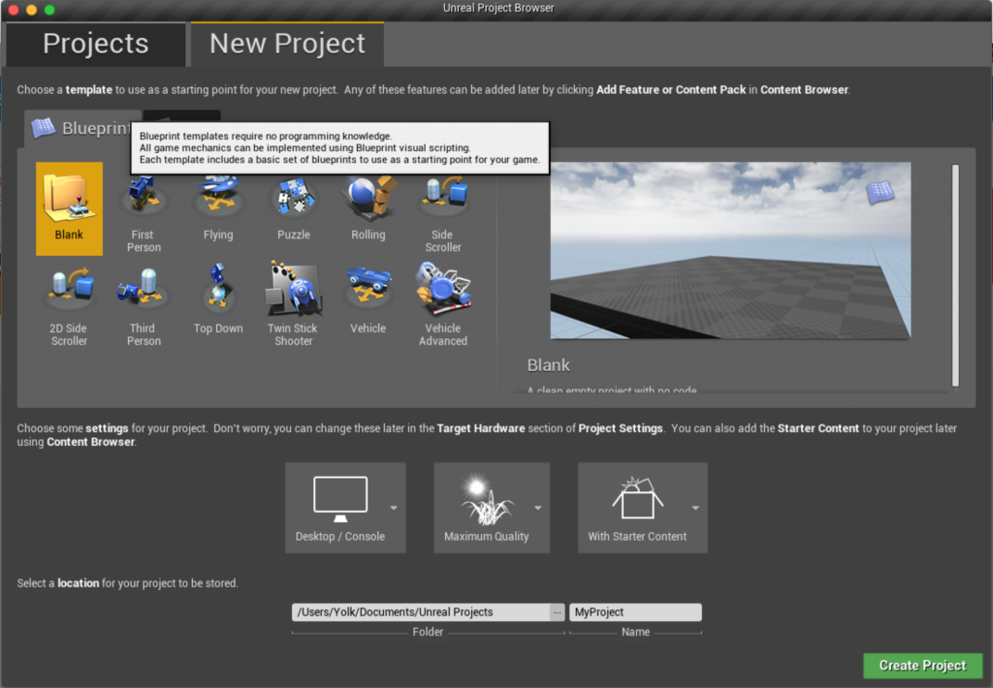
Task: Click the Blueprint badge on preview image
Action: [x=881, y=192]
